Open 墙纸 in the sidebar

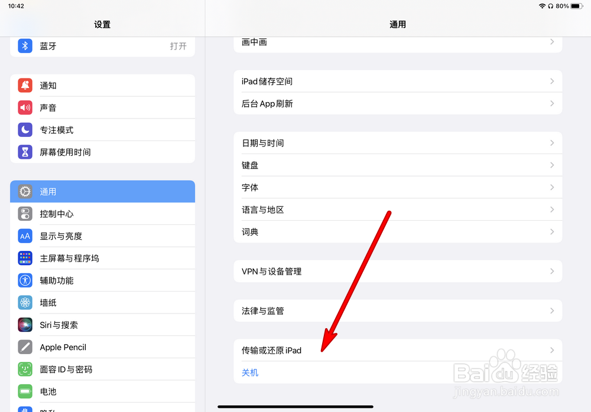coord(102,303)
